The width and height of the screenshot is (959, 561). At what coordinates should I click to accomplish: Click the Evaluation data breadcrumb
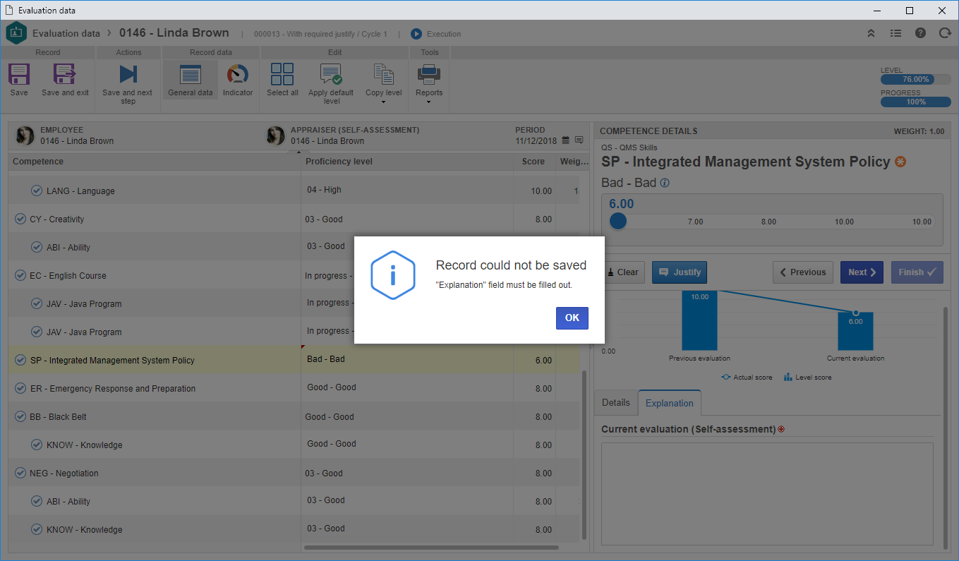coord(66,33)
